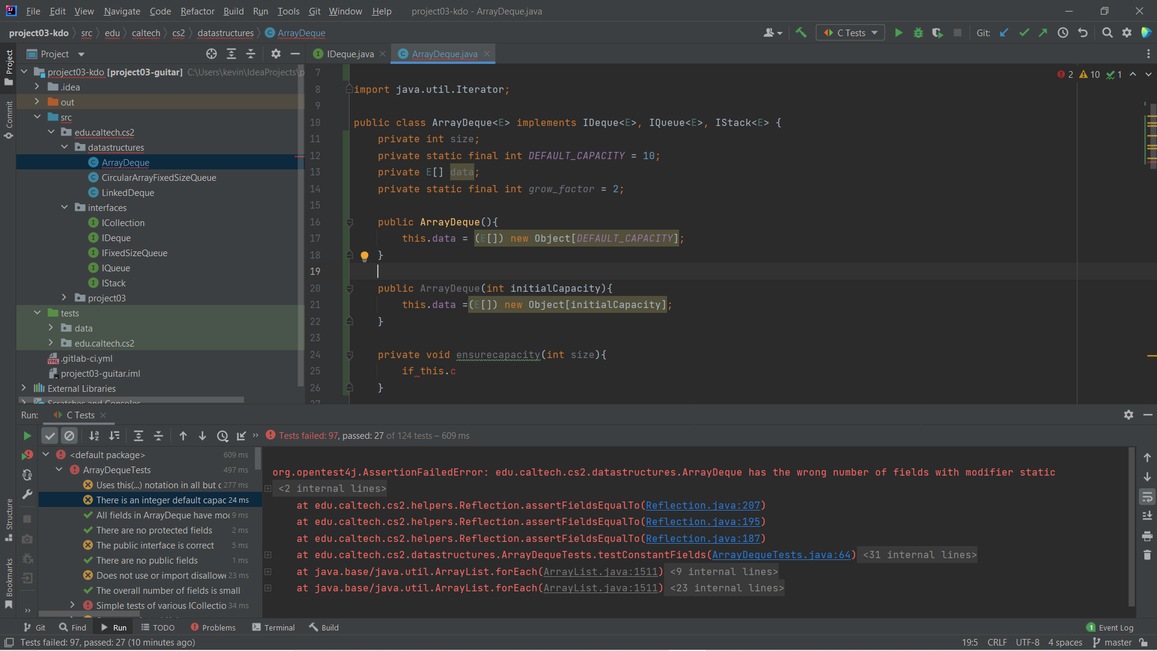Click the Build project hammer icon
The width and height of the screenshot is (1157, 651).
coord(801,33)
